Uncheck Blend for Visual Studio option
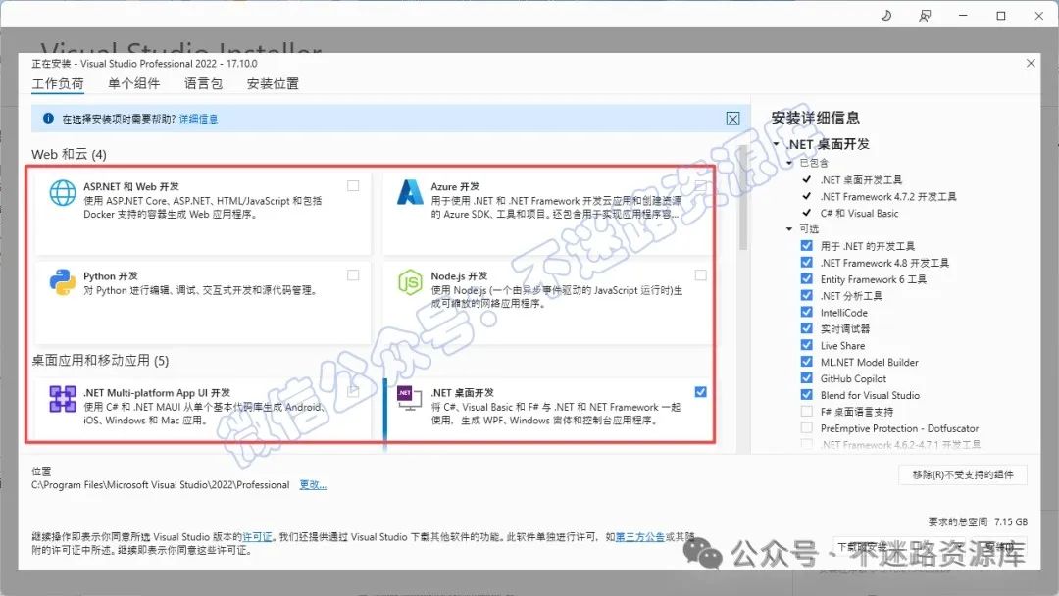This screenshot has width=1059, height=596. [x=806, y=394]
